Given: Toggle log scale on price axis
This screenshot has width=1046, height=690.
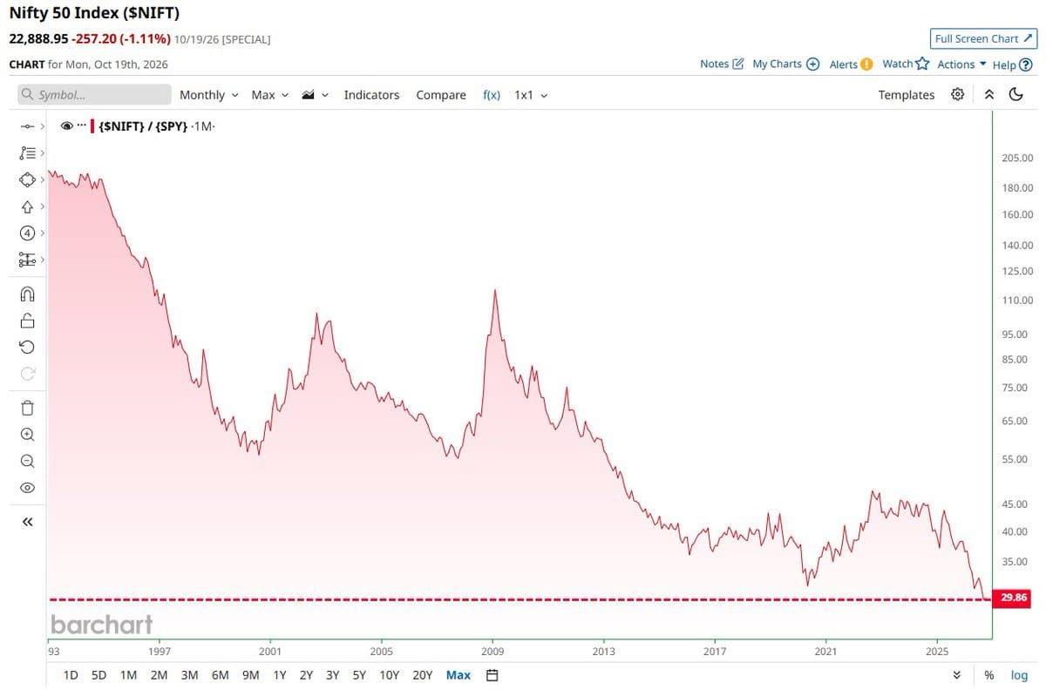Looking at the screenshot, I should pos(1019,675).
